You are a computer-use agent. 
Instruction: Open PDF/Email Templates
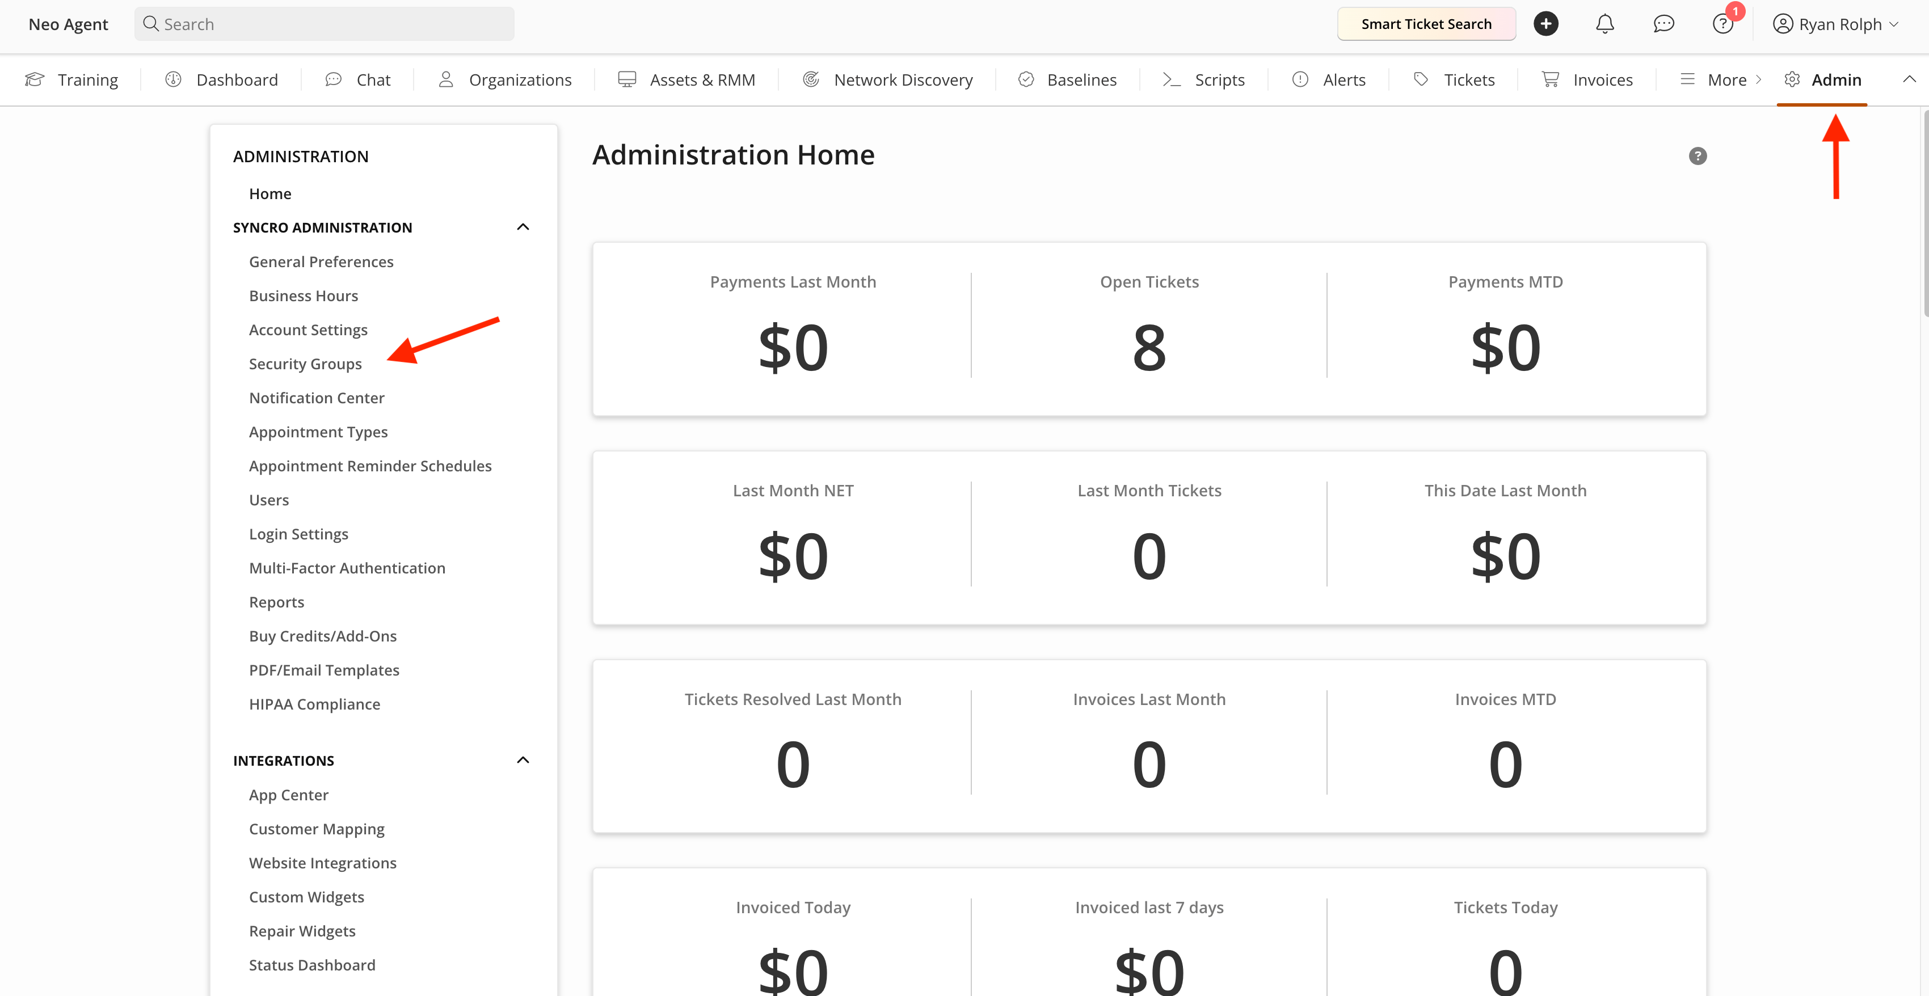[325, 669]
